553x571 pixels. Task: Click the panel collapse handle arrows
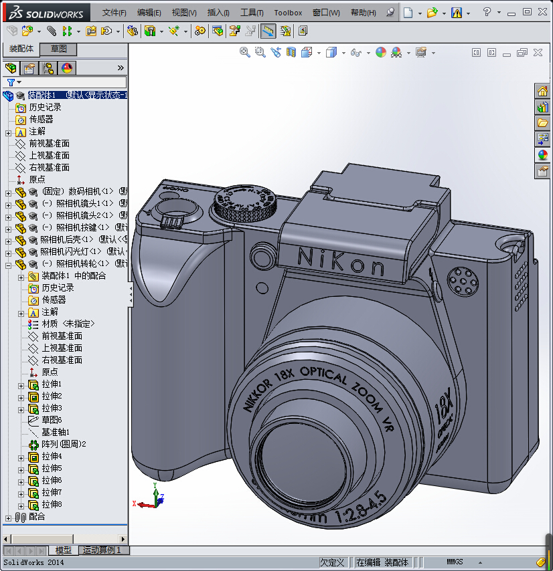(131, 295)
